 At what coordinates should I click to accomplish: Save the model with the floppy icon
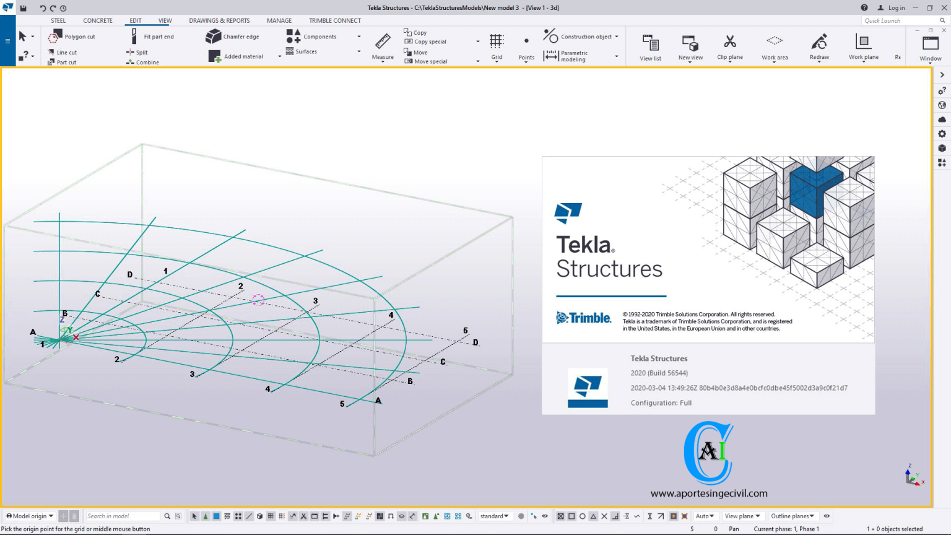coord(24,8)
